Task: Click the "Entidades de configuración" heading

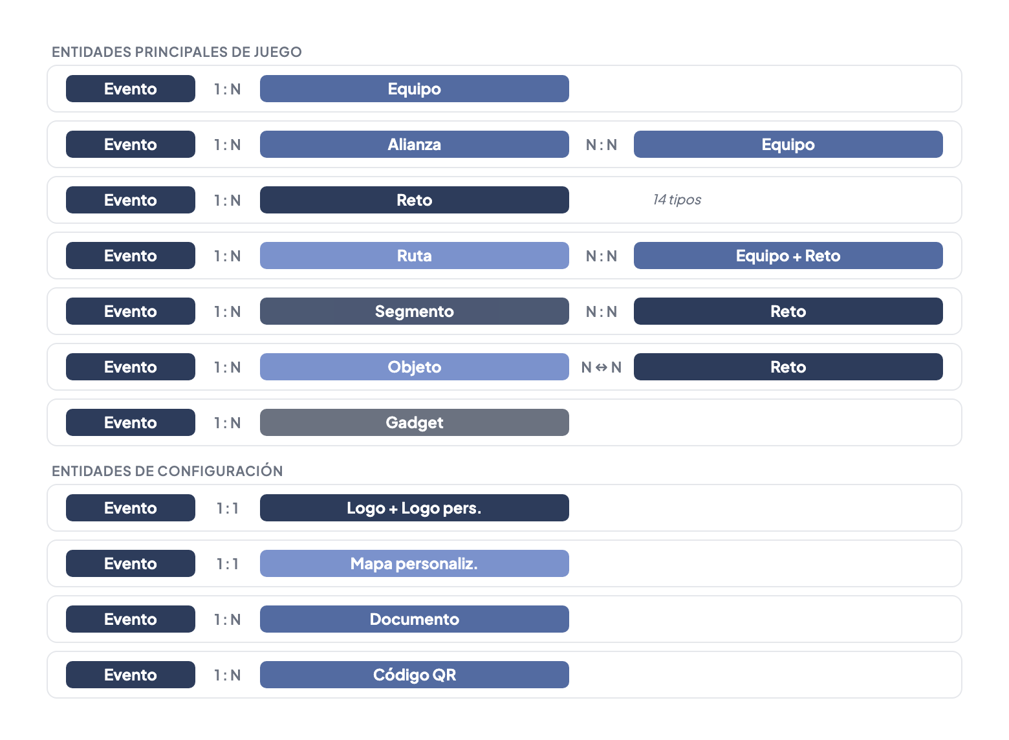Action: [167, 471]
